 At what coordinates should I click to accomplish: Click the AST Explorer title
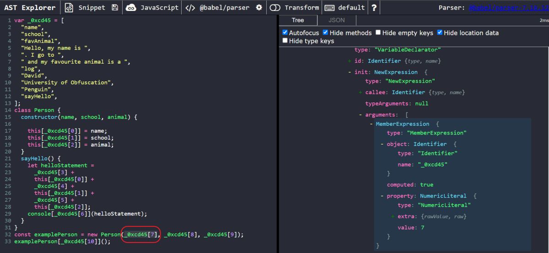(x=30, y=7)
